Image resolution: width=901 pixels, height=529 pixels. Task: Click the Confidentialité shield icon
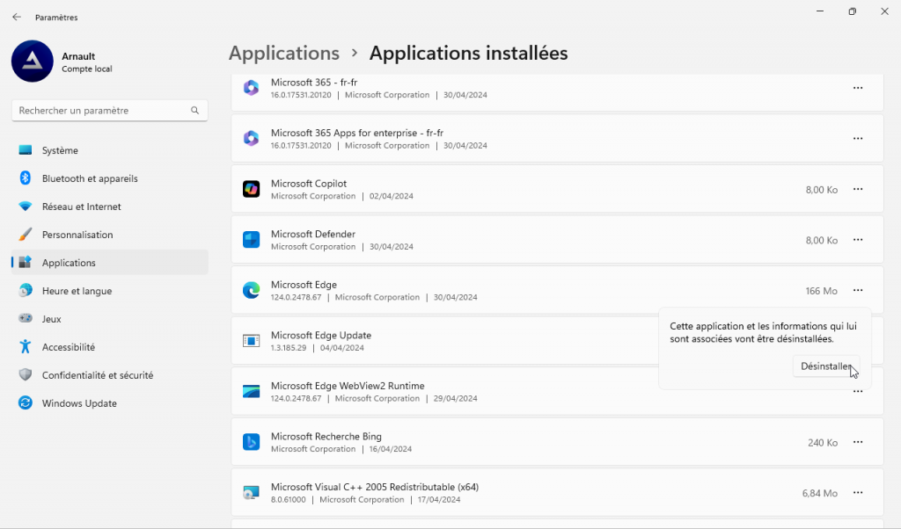(x=26, y=374)
